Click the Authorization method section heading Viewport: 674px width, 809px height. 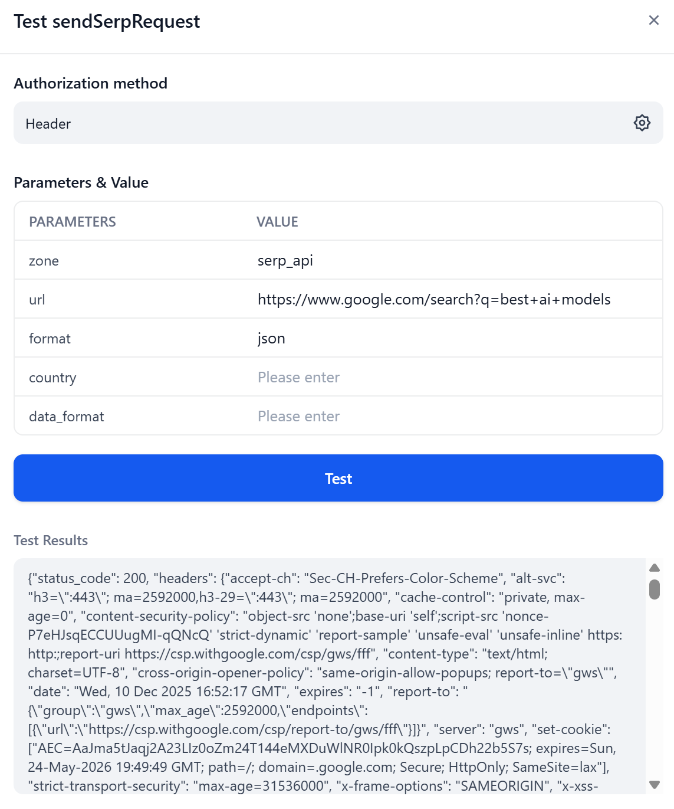pyautogui.click(x=91, y=83)
